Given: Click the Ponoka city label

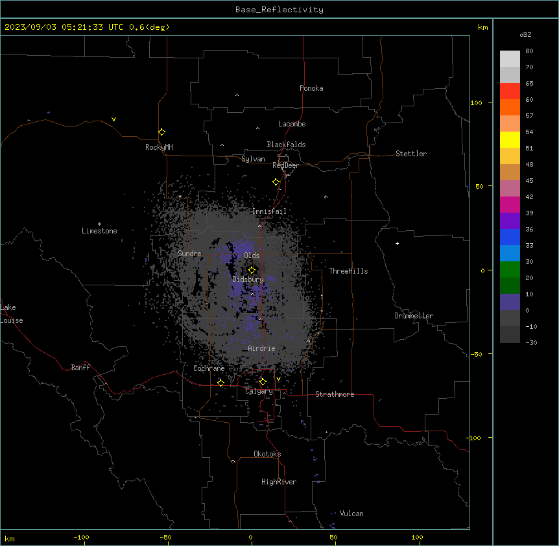Looking at the screenshot, I should (x=311, y=88).
